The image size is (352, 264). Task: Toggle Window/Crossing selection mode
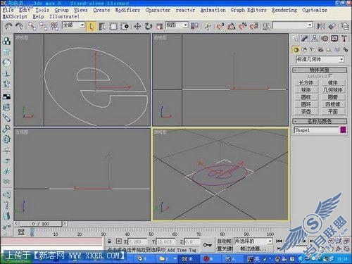[x=125, y=26]
